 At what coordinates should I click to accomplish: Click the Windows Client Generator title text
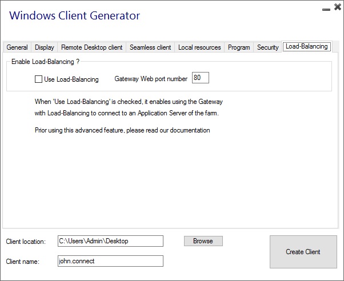coord(75,15)
